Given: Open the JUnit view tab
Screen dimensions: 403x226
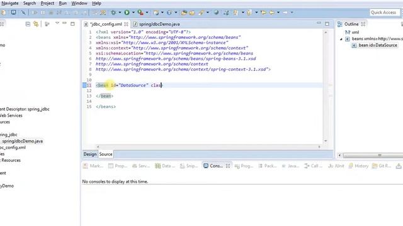Looking at the screenshot, I should pos(336,166).
